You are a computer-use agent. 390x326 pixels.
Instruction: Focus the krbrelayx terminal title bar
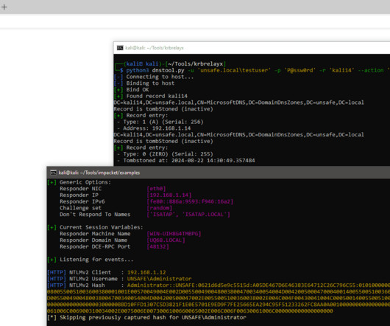pyautogui.click(x=252, y=48)
